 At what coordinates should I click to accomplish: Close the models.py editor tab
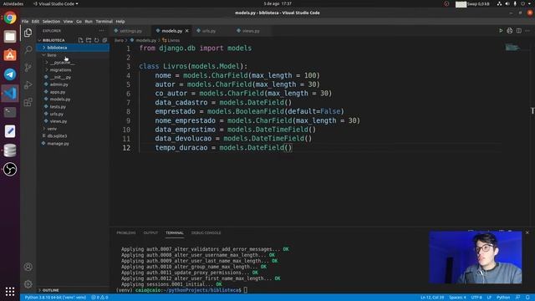[x=186, y=31]
